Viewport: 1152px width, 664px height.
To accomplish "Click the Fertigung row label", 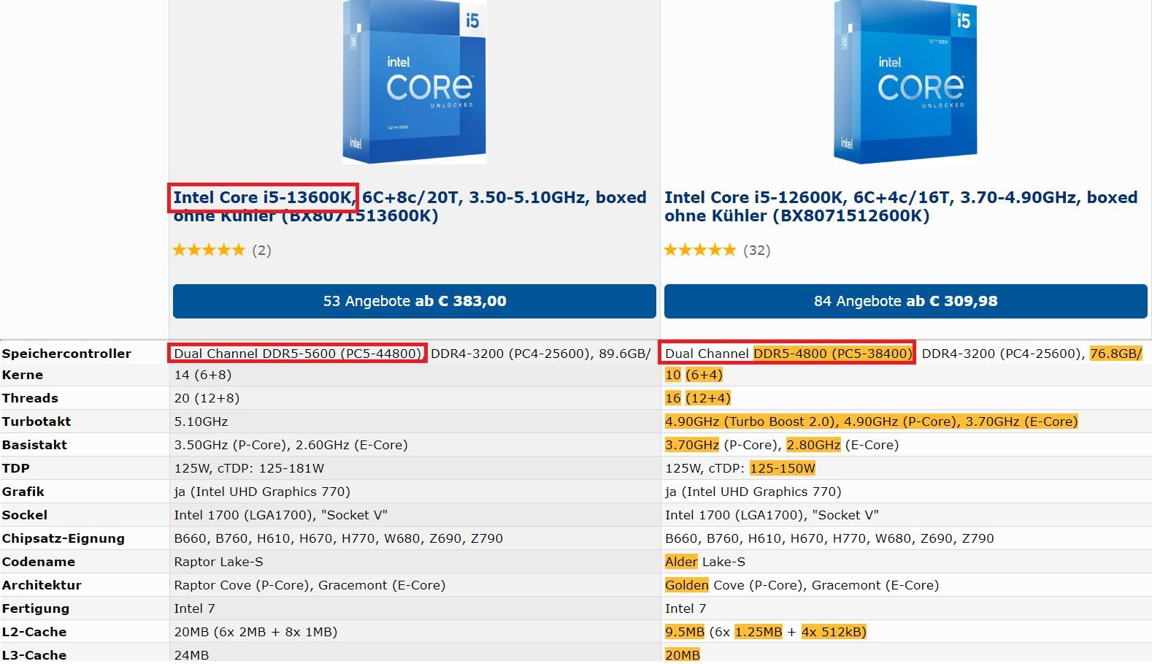I will coord(36,608).
